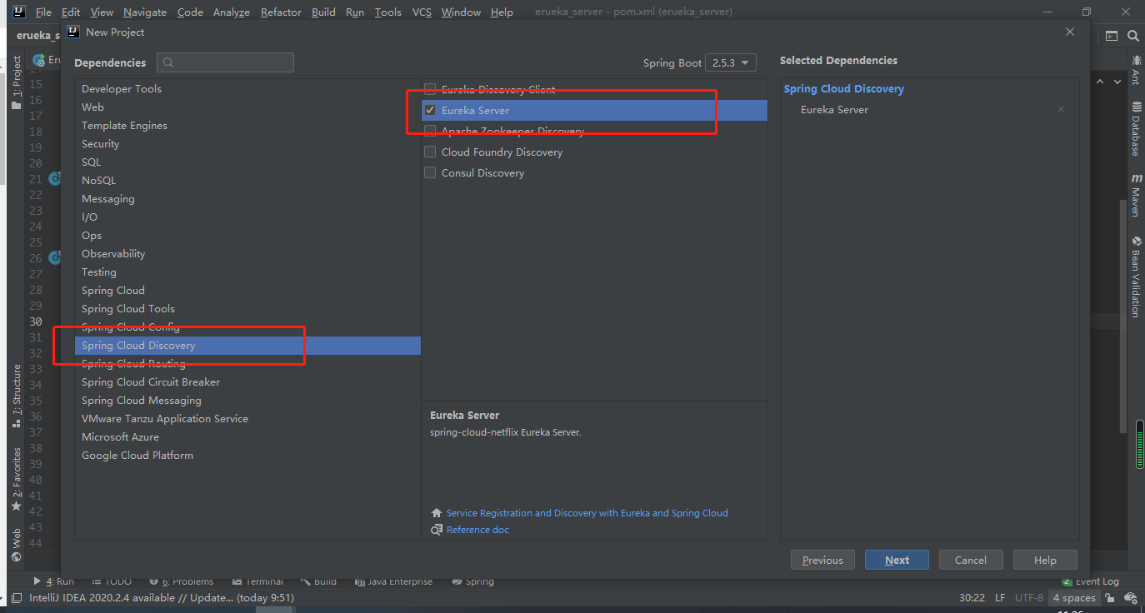The image size is (1145, 613).
Task: Click the Search Everywhere magnifier icon
Action: point(1132,36)
